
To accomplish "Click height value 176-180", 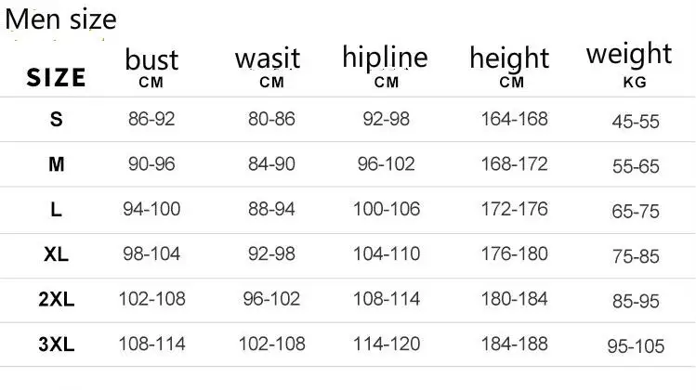I will click(515, 253).
